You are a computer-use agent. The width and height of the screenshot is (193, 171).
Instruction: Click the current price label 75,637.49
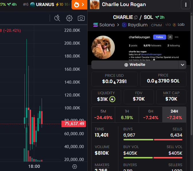coord(74,124)
